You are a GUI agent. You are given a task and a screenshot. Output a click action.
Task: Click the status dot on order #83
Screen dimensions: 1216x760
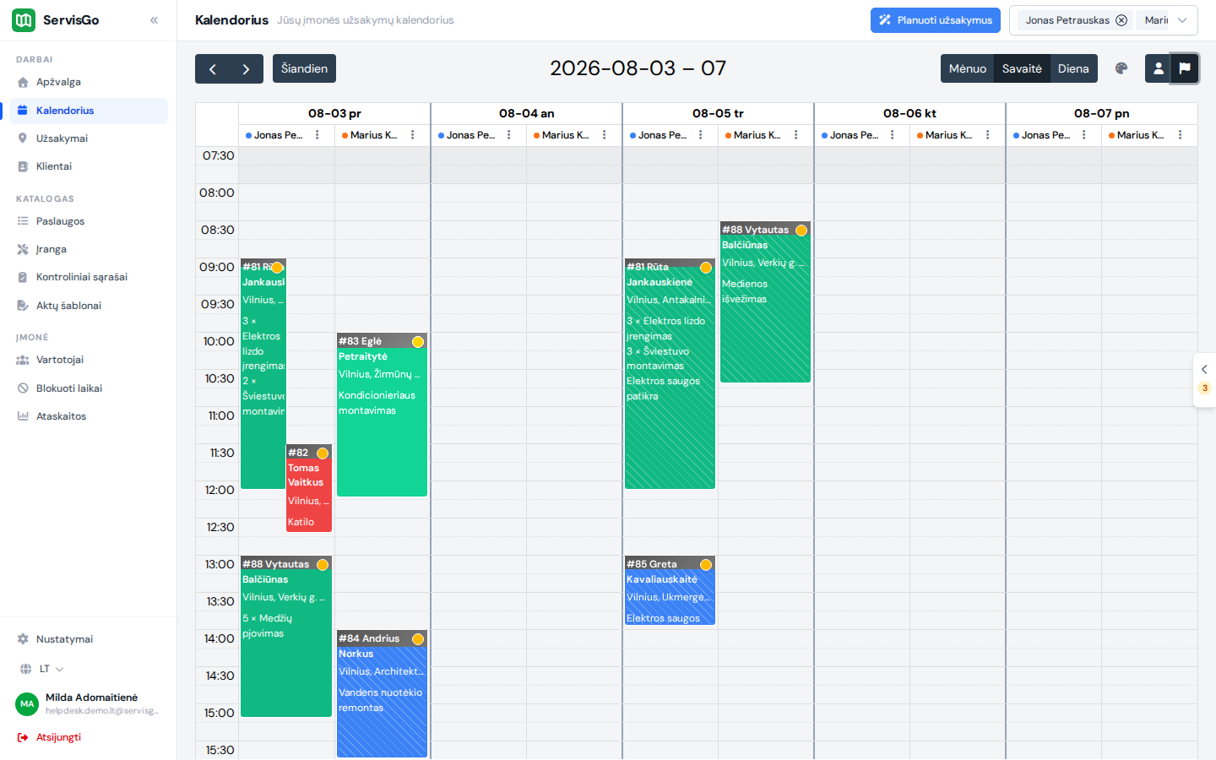(x=418, y=342)
